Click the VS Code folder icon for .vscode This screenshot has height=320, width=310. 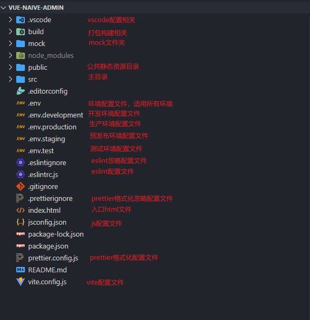click(x=21, y=20)
